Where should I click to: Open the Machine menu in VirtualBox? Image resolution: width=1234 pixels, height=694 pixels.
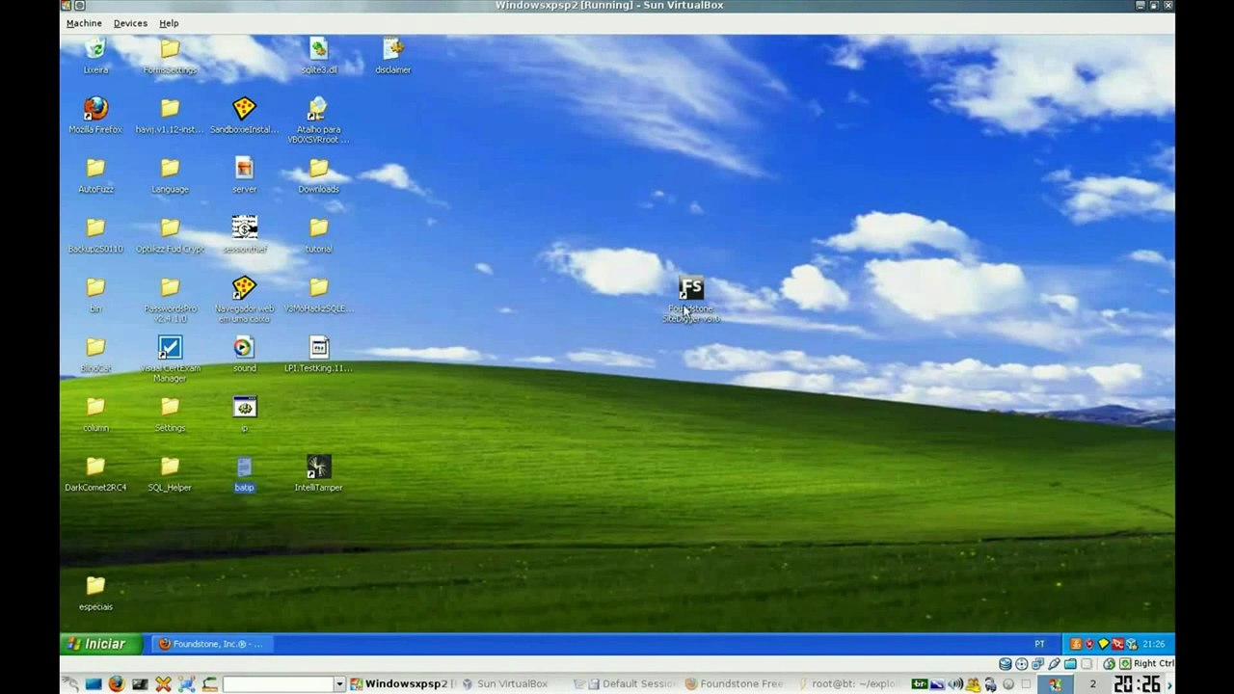tap(84, 23)
